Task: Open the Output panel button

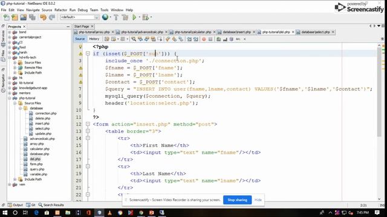Action: tap(15, 205)
